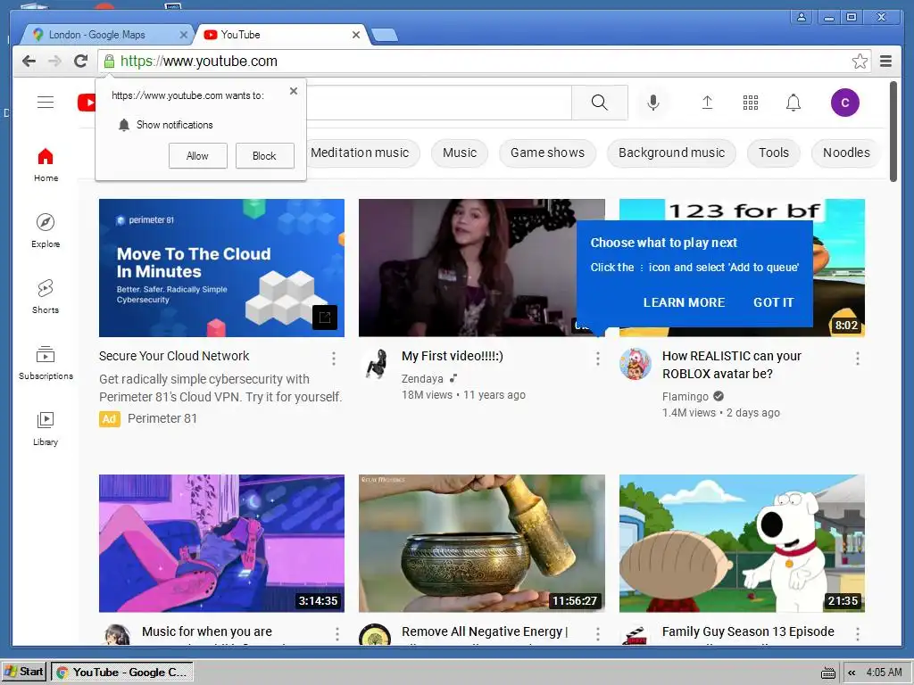Click the on-screen keyboard tray icon
This screenshot has width=914, height=685.
tap(827, 673)
